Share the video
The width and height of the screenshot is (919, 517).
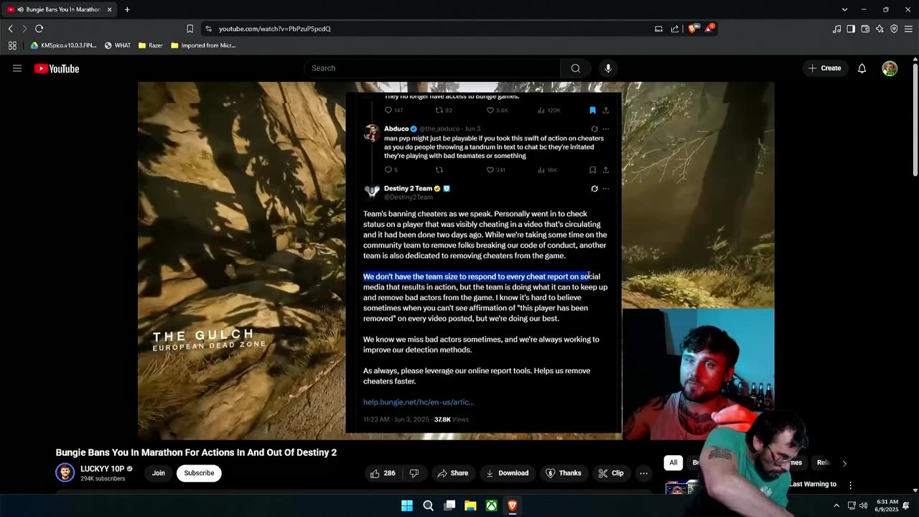[452, 473]
